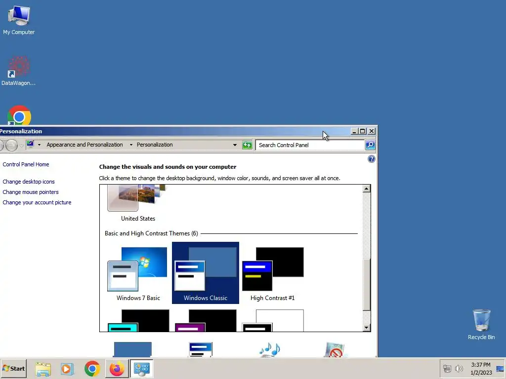The image size is (506, 379).
Task: Select the United States theme
Action: click(138, 204)
